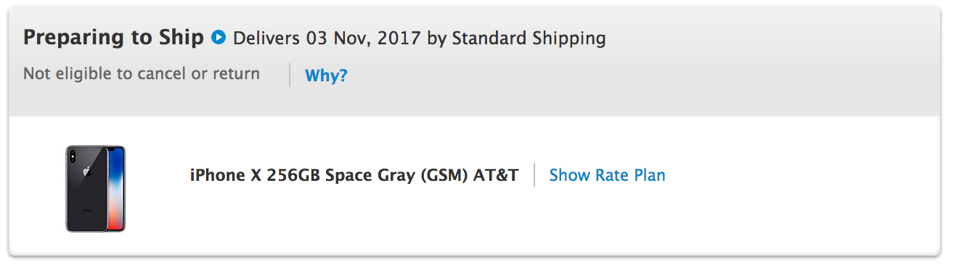This screenshot has height=276, width=954.
Task: Click the word Rate in Show Rate Plan
Action: [x=612, y=175]
